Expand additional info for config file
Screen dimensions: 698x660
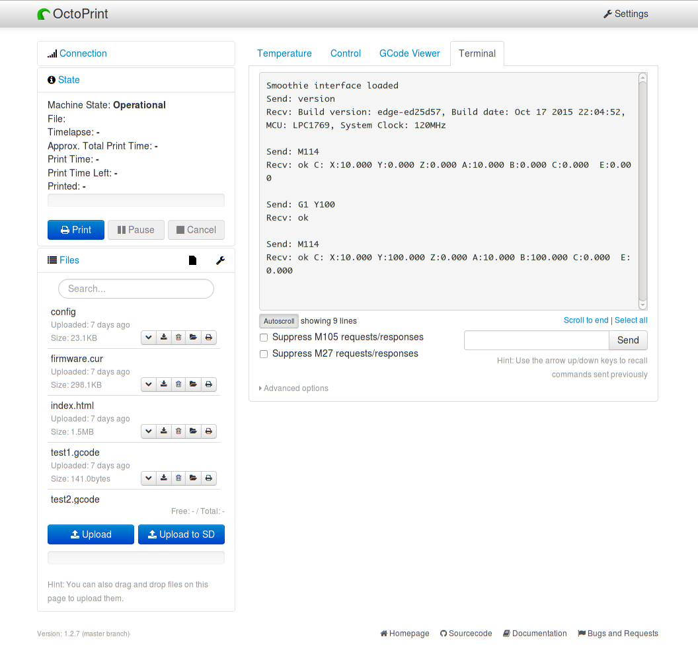149,338
